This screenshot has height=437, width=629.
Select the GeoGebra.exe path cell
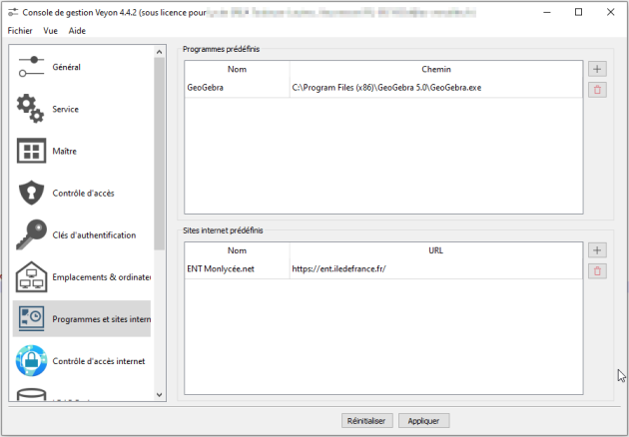436,88
